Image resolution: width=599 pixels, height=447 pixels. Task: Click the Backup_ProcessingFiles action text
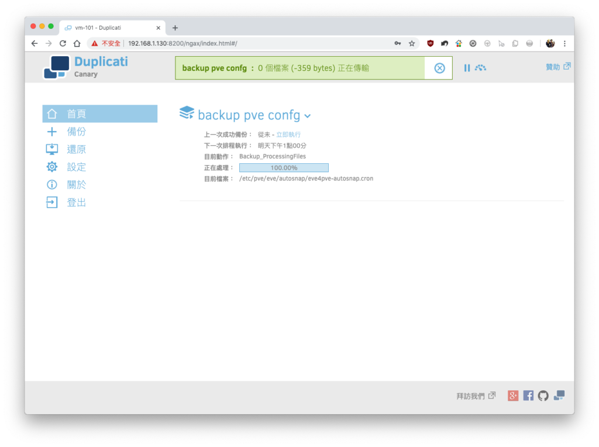pos(273,156)
